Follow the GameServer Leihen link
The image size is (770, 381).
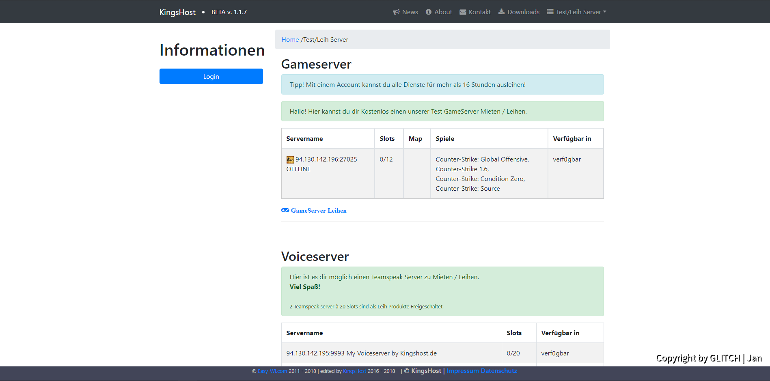tap(319, 211)
